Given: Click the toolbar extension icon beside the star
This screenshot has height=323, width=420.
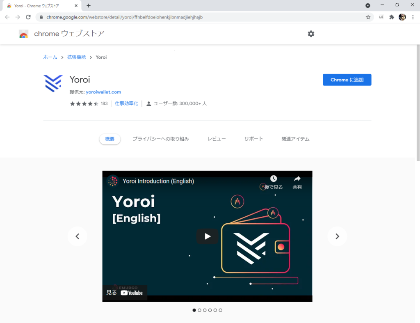Looking at the screenshot, I should pos(381,17).
